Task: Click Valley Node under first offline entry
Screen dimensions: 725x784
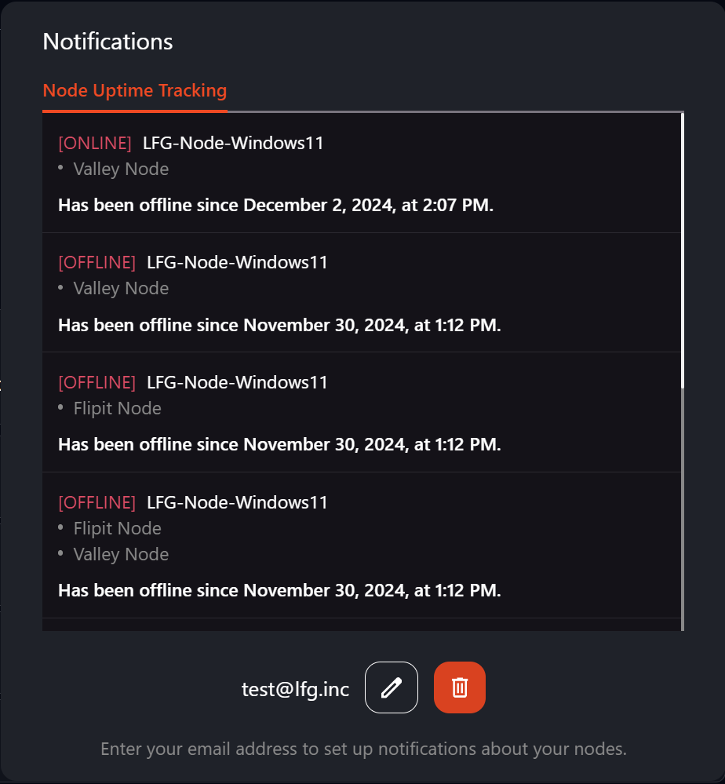Action: click(121, 289)
